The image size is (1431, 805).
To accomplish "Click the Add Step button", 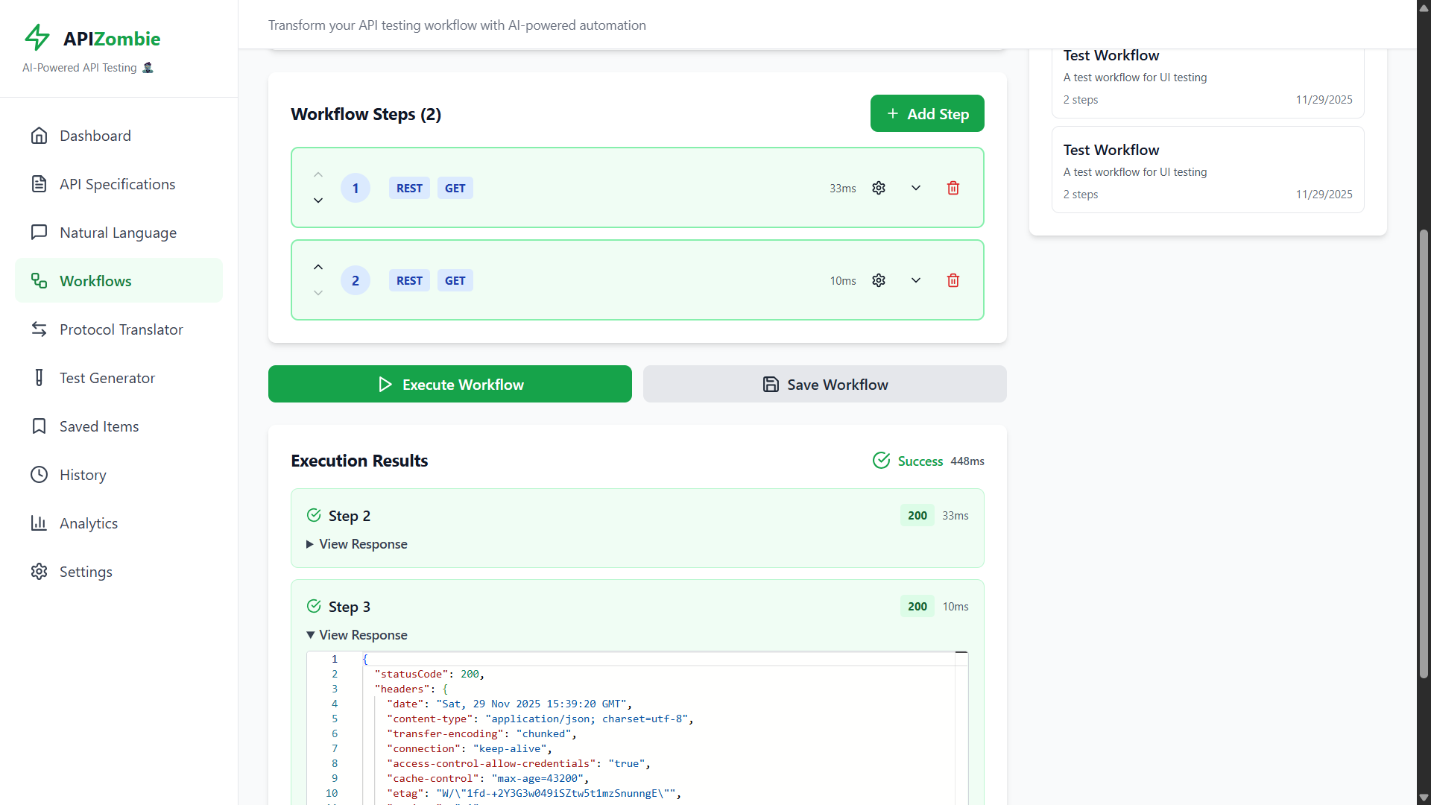I will (926, 113).
